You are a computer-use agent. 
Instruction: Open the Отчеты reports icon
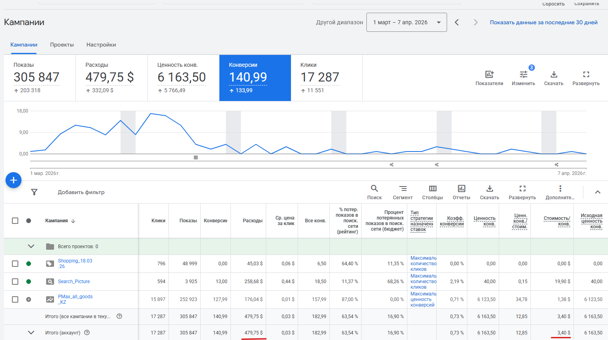(461, 188)
